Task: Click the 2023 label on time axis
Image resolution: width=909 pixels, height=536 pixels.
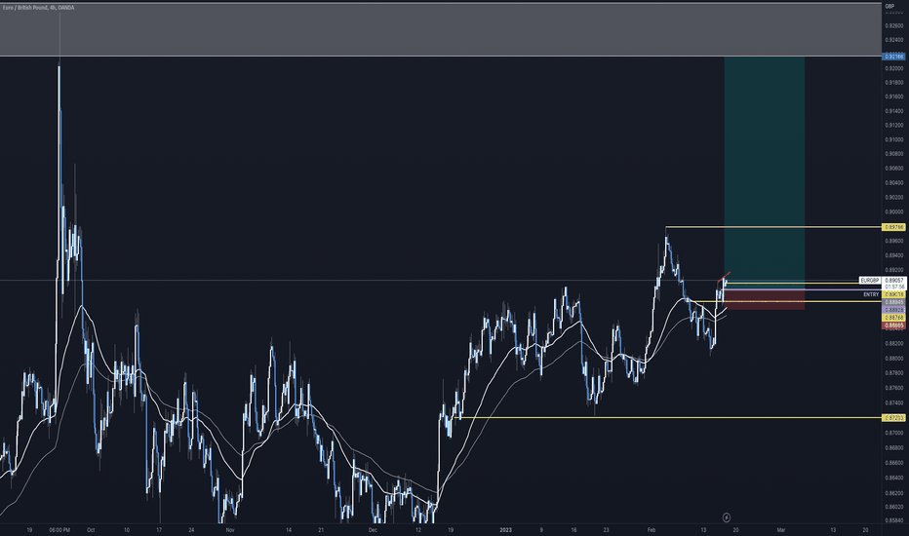Action: tap(505, 530)
